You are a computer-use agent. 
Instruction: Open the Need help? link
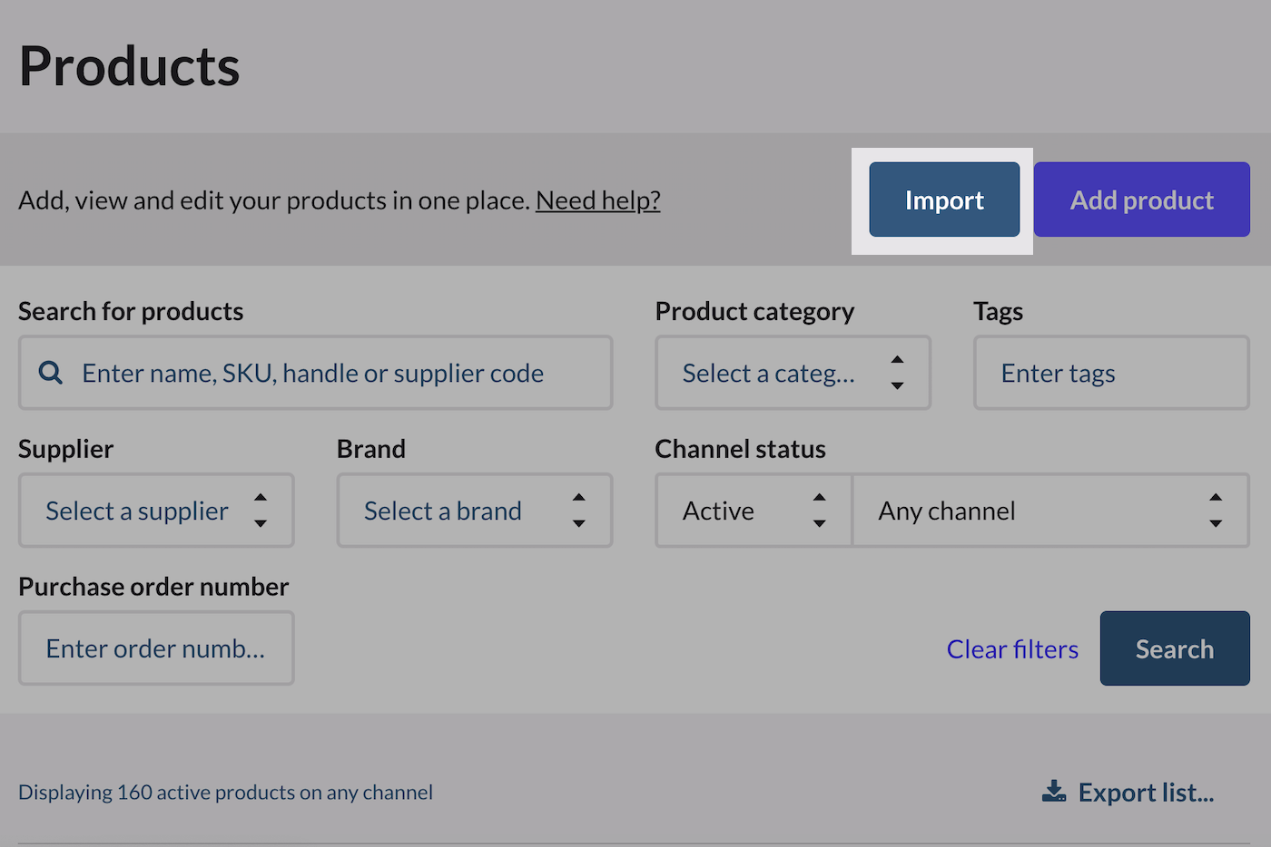point(597,200)
